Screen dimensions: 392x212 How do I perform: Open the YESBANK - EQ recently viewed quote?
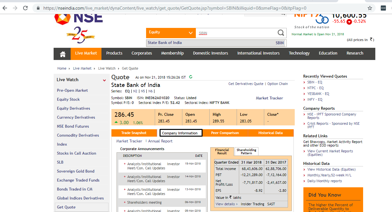pos(318,94)
